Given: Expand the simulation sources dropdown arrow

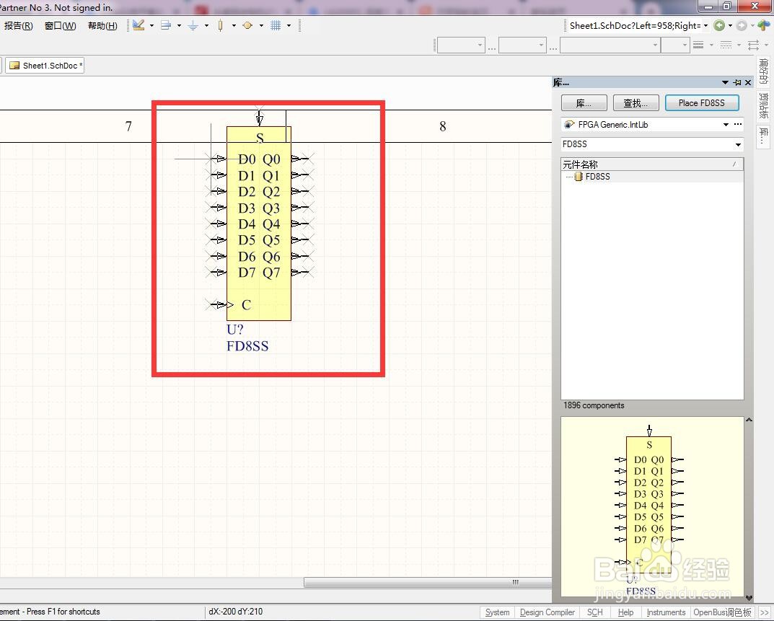Looking at the screenshot, I should tap(261, 25).
